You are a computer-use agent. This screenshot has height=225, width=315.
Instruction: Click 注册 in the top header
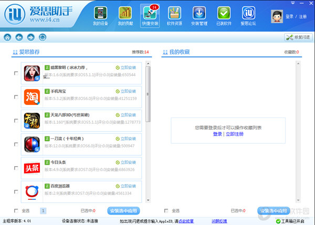tap(302, 16)
